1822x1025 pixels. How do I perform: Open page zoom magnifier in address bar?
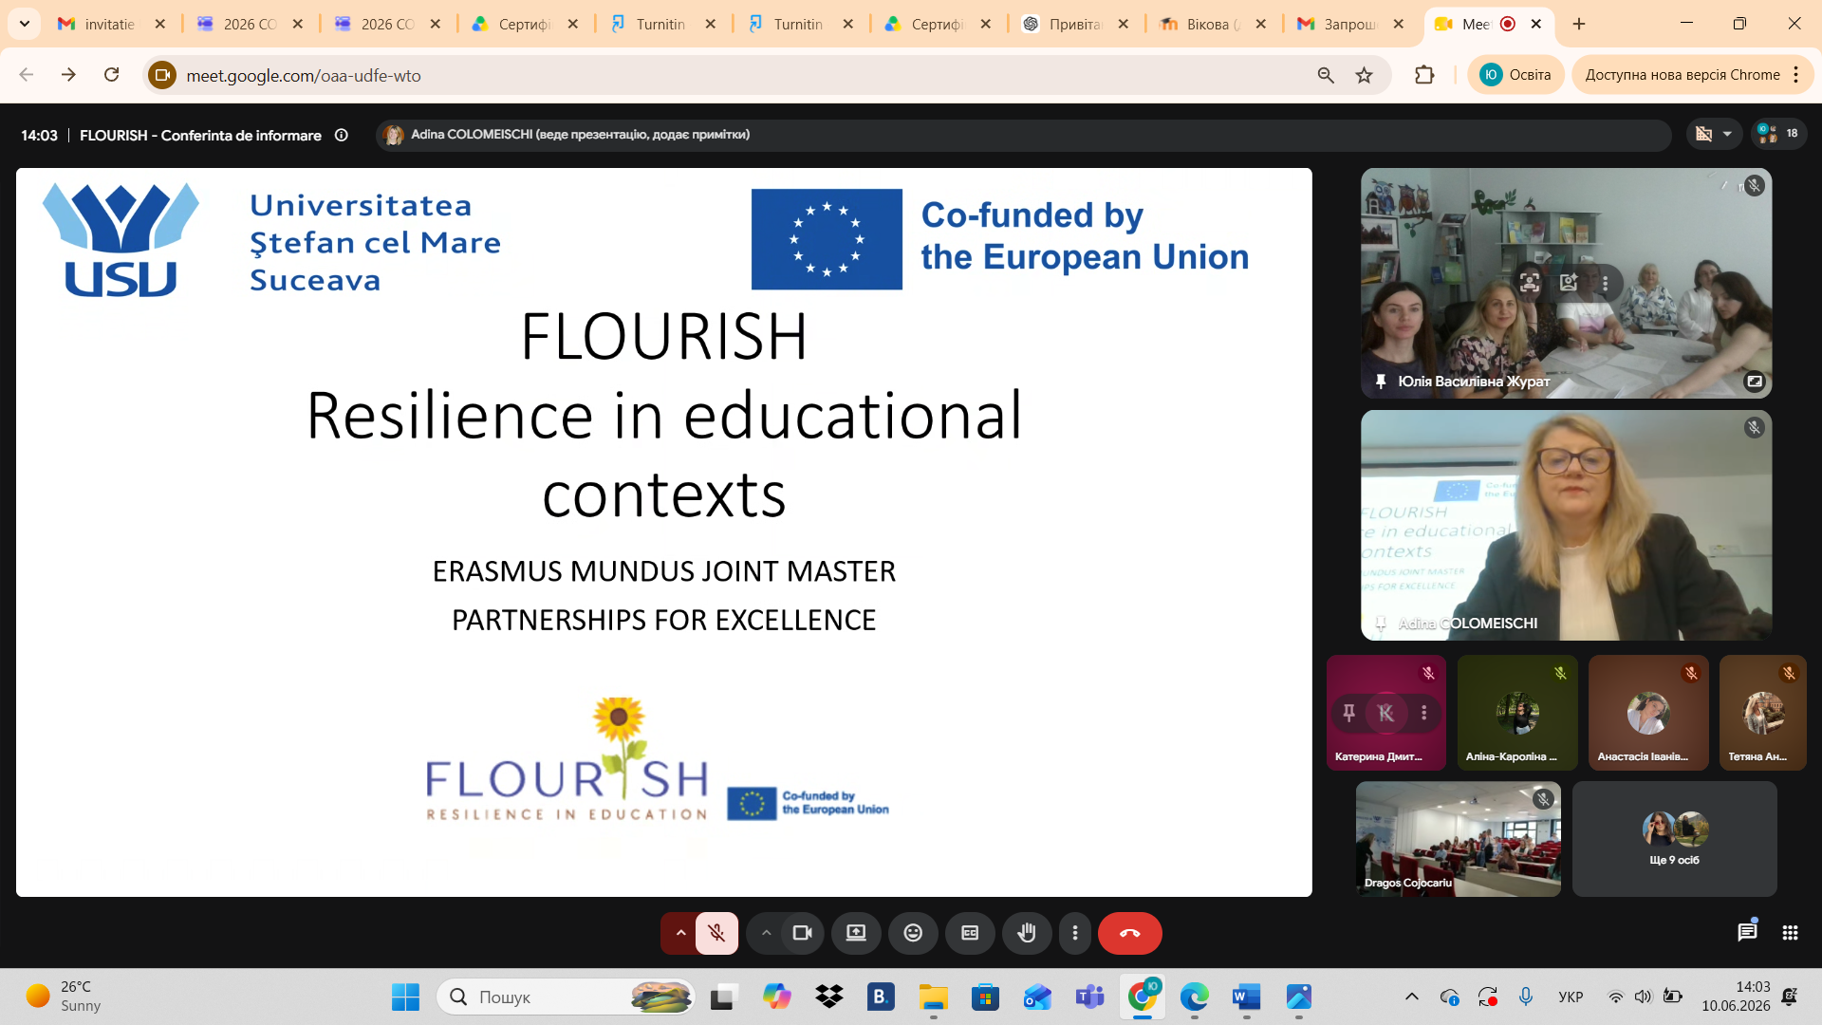tap(1326, 75)
